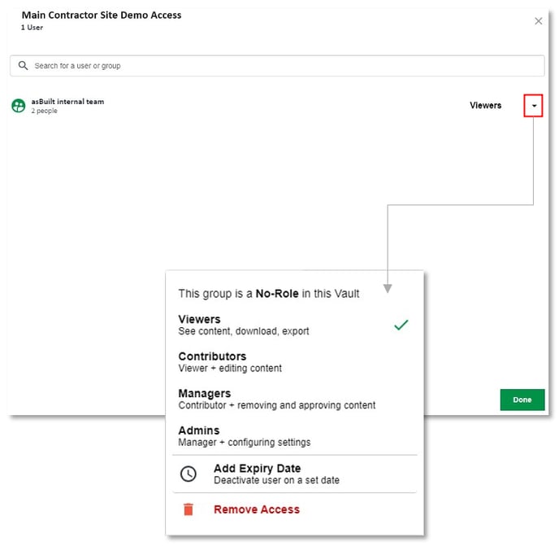This screenshot has width=559, height=546.
Task: Click the green Done button
Action: [522, 400]
